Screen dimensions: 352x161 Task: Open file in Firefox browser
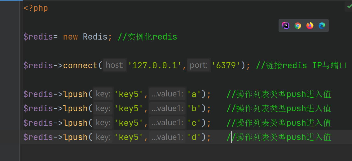tap(310, 26)
